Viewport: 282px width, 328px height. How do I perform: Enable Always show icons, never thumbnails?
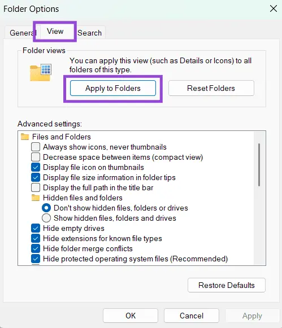tap(36, 147)
